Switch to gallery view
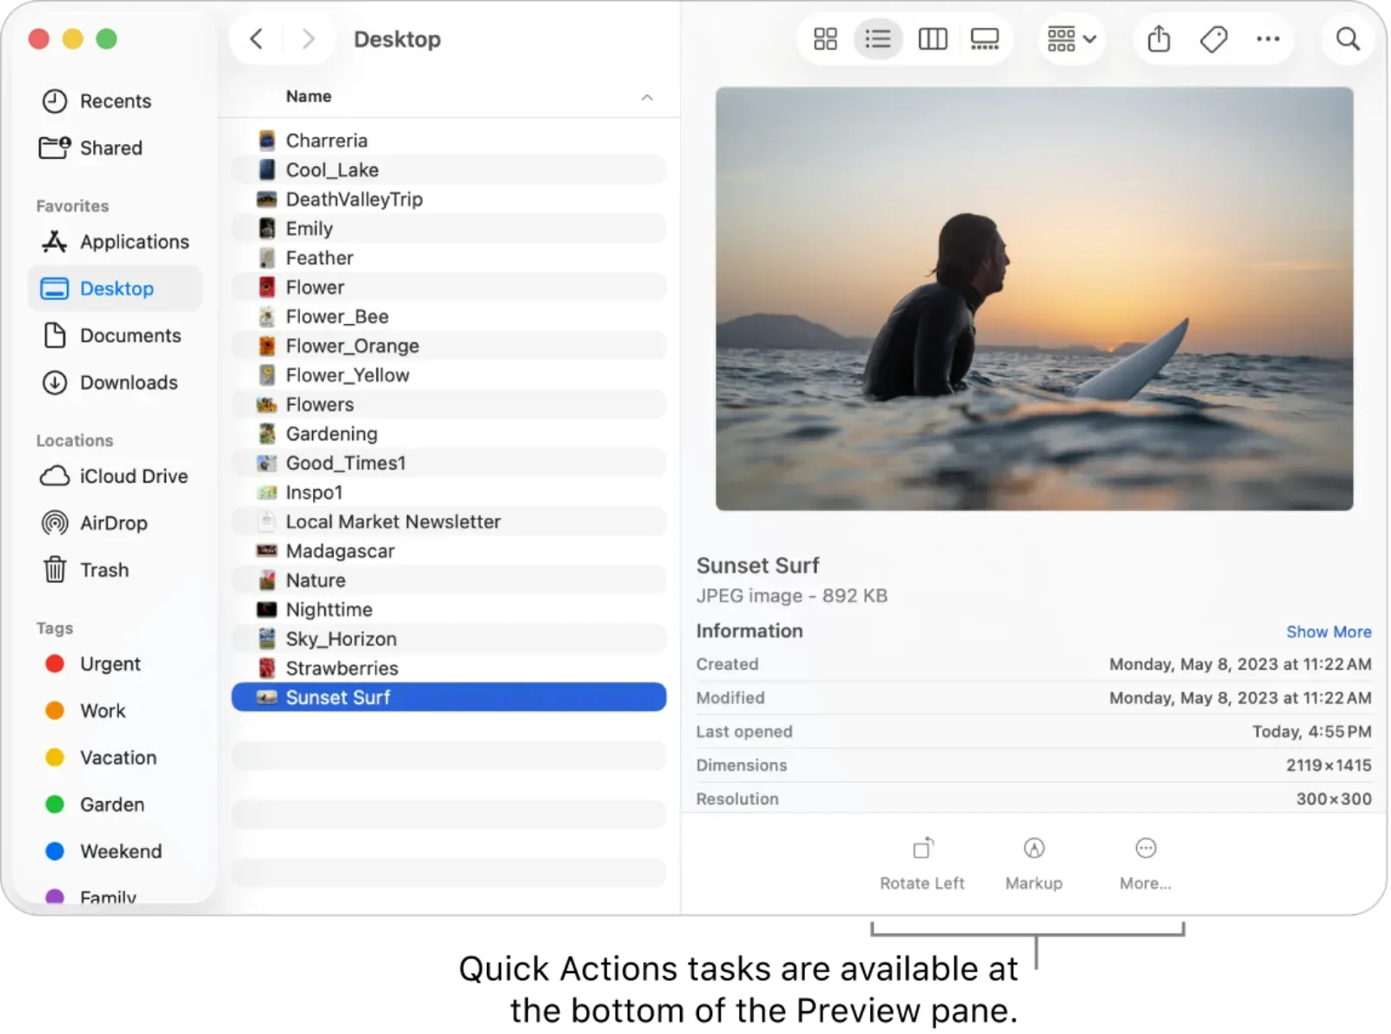This screenshot has height=1034, width=1391. click(x=984, y=38)
